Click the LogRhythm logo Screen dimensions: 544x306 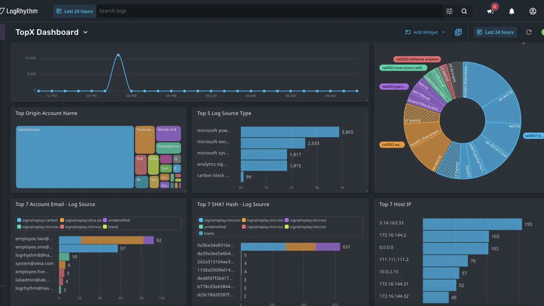pos(19,11)
